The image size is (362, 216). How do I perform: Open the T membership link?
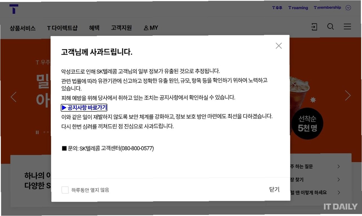tap(327, 8)
